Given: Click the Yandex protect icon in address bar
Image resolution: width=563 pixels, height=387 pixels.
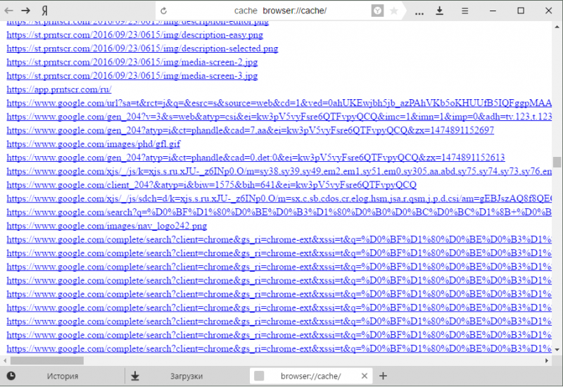Looking at the screenshot, I should pos(377,11).
